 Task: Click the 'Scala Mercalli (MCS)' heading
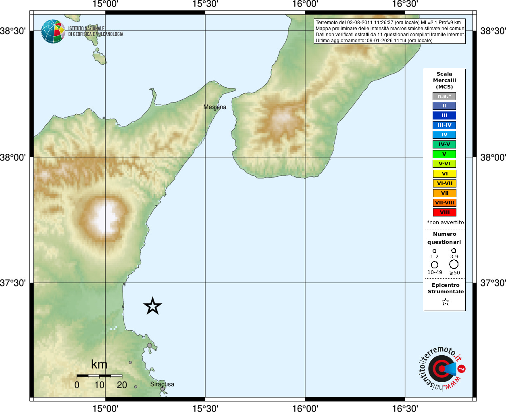click(444, 80)
